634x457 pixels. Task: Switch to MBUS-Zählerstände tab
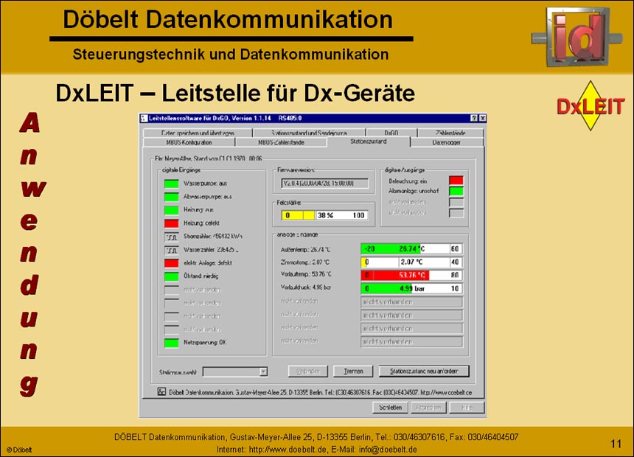[281, 142]
